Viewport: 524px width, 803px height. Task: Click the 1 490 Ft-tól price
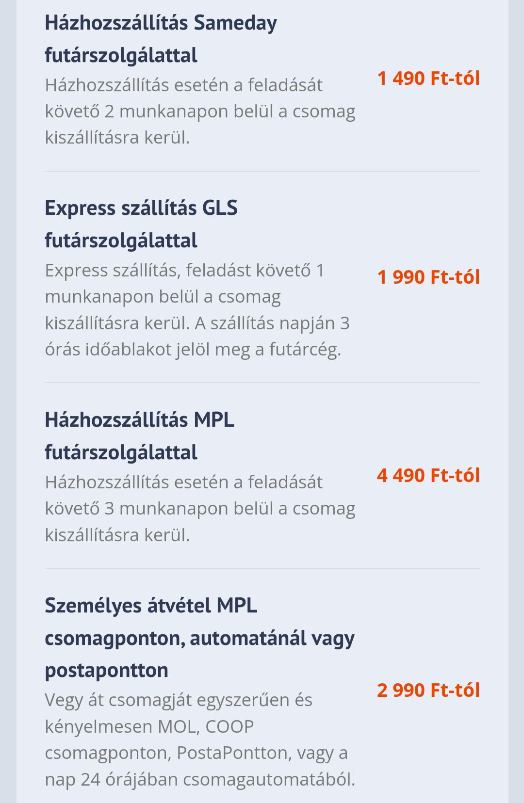428,78
